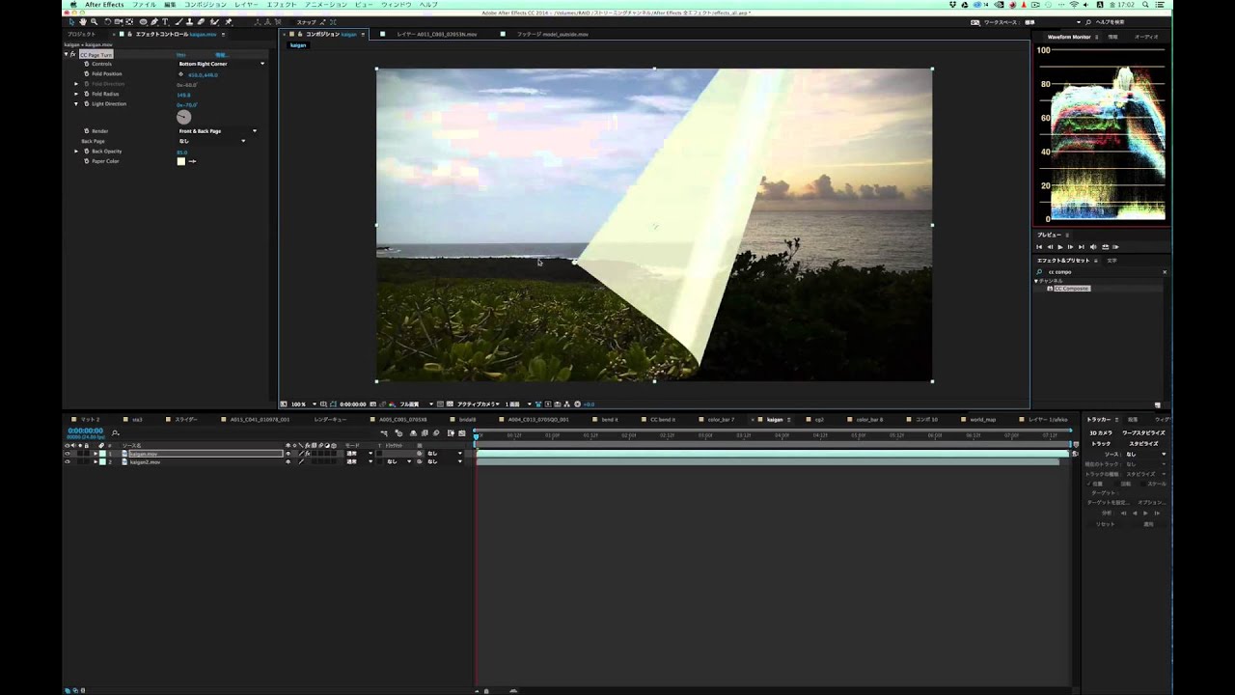Toggle Fold Radius stopwatch
1235x695 pixels.
point(87,94)
